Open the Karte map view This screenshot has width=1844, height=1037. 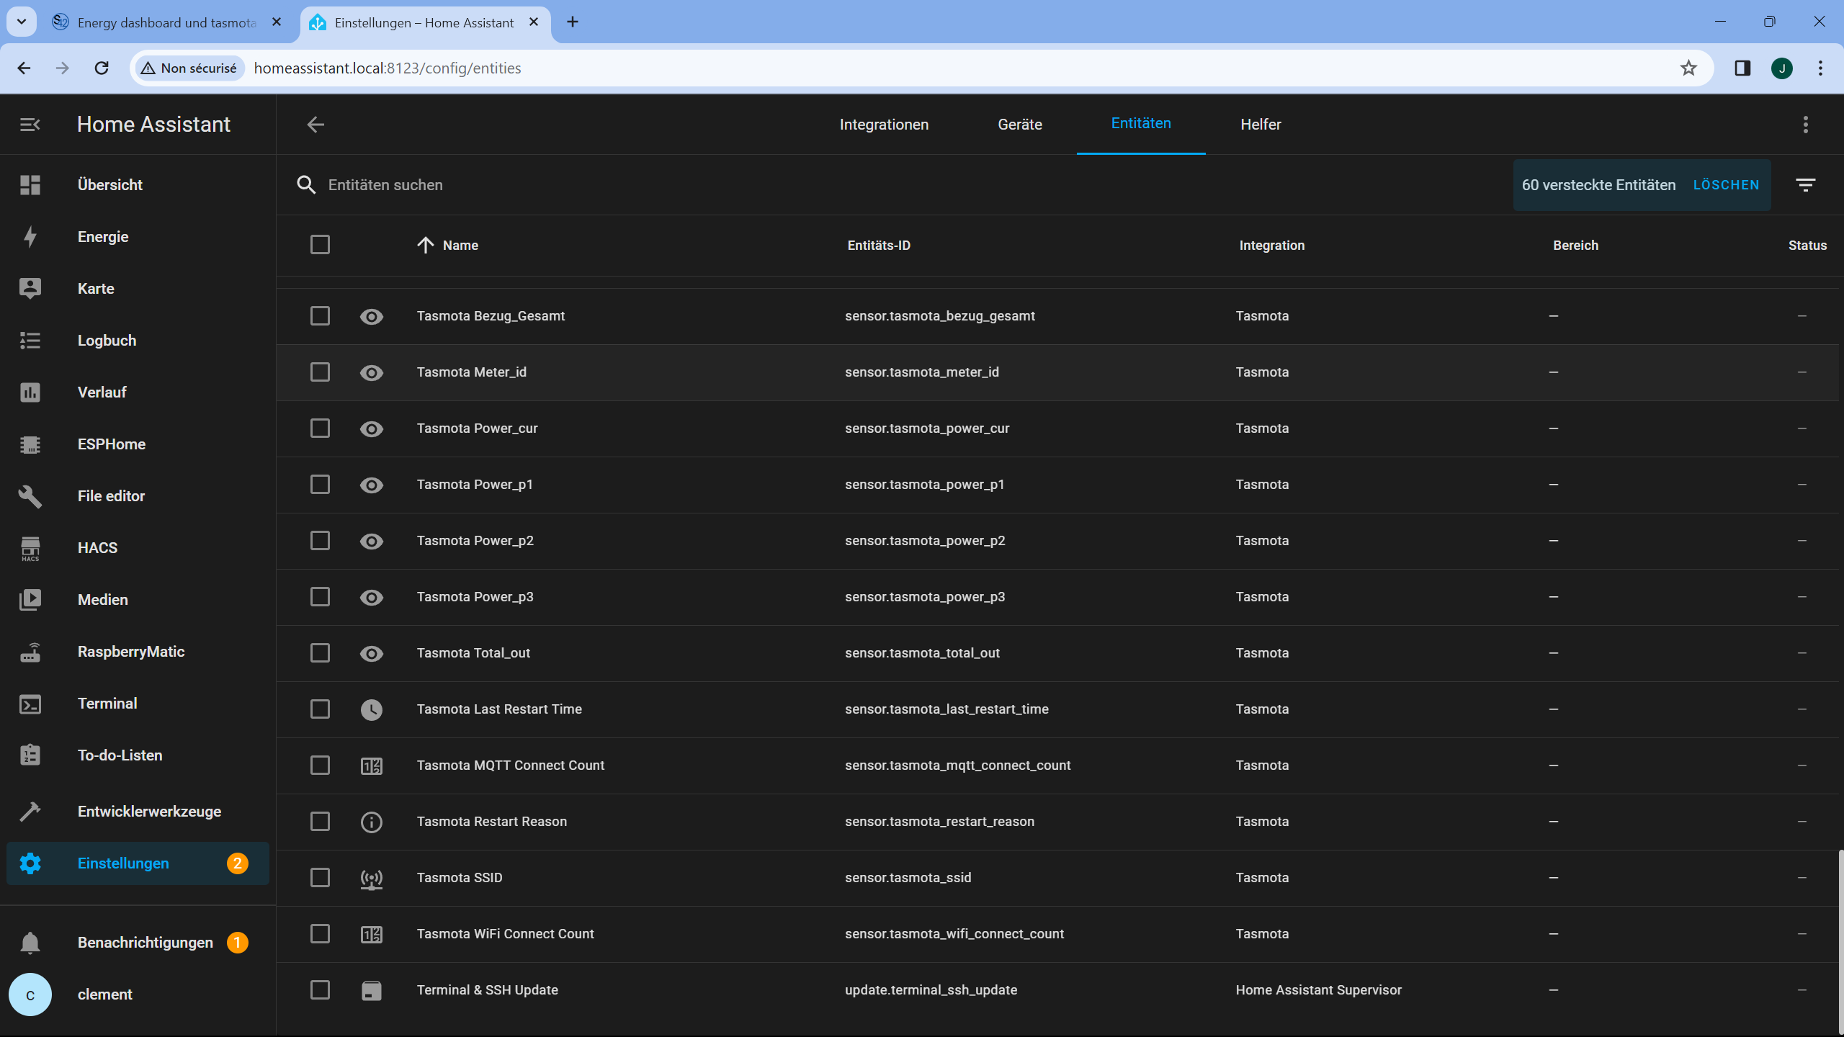point(138,289)
